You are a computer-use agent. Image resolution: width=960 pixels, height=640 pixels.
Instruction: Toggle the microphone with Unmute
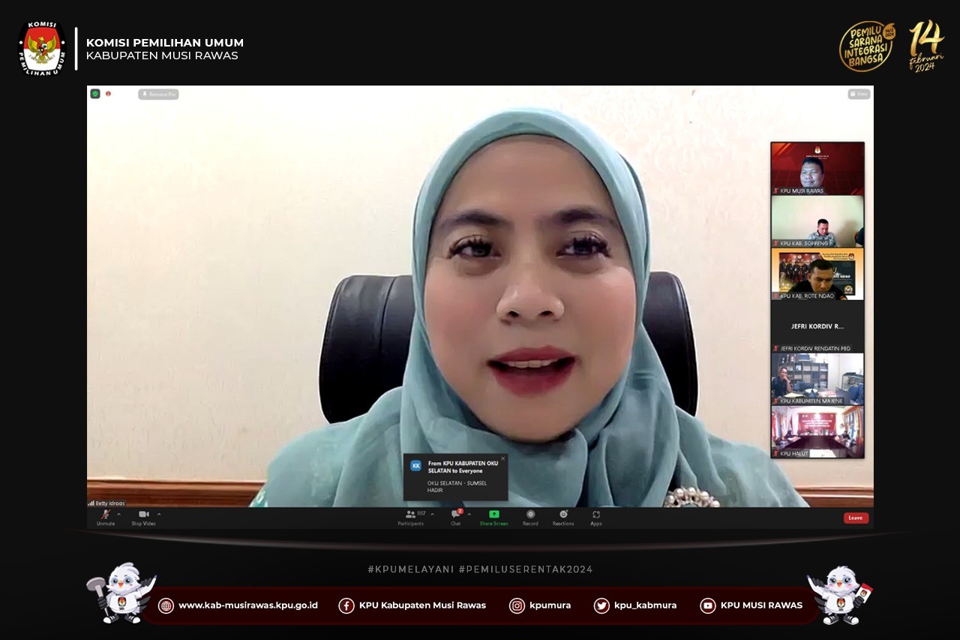click(x=106, y=517)
